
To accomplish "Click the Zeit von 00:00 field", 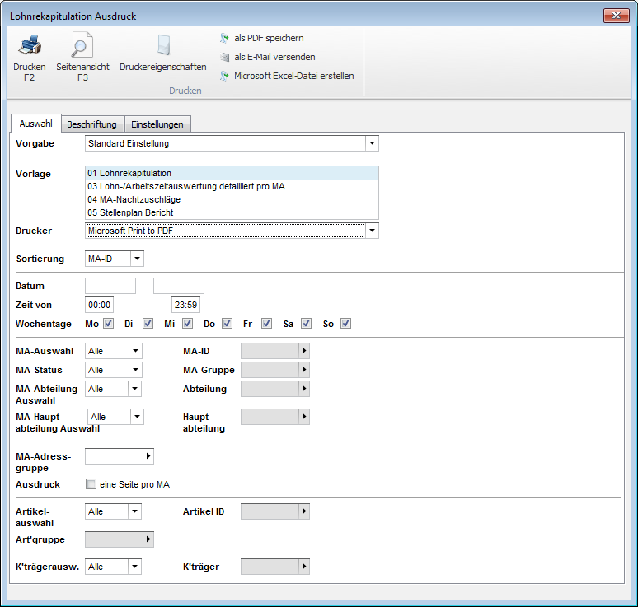I will [99, 305].
